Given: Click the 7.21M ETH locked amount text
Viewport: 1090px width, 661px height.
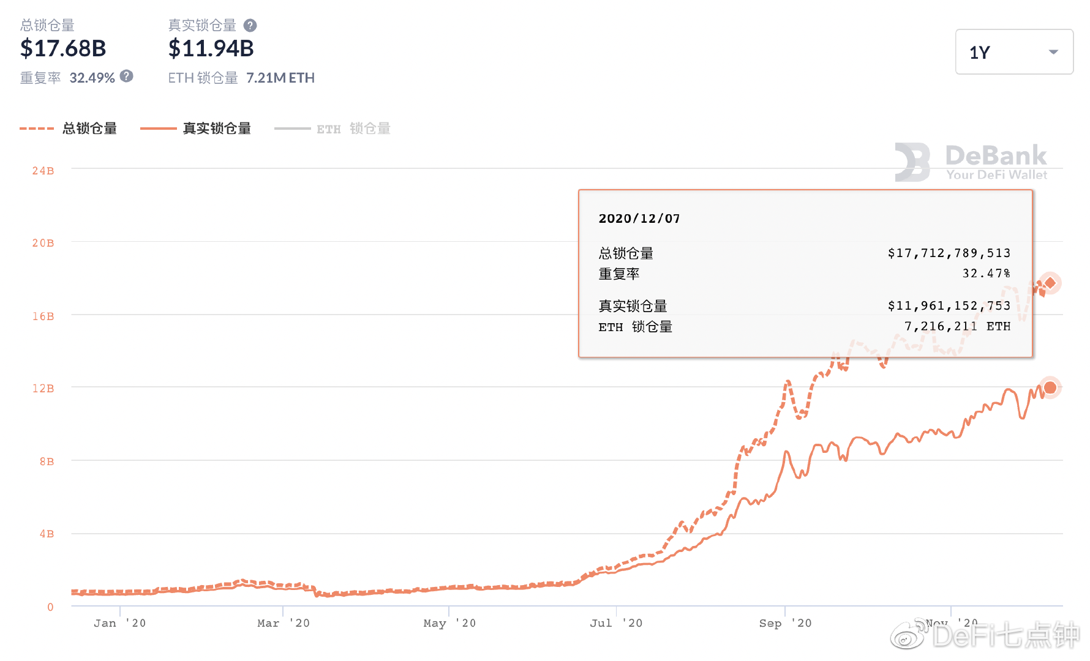Looking at the screenshot, I should (280, 78).
